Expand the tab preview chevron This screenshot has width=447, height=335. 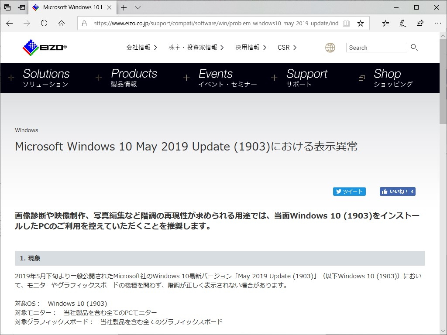(137, 7)
